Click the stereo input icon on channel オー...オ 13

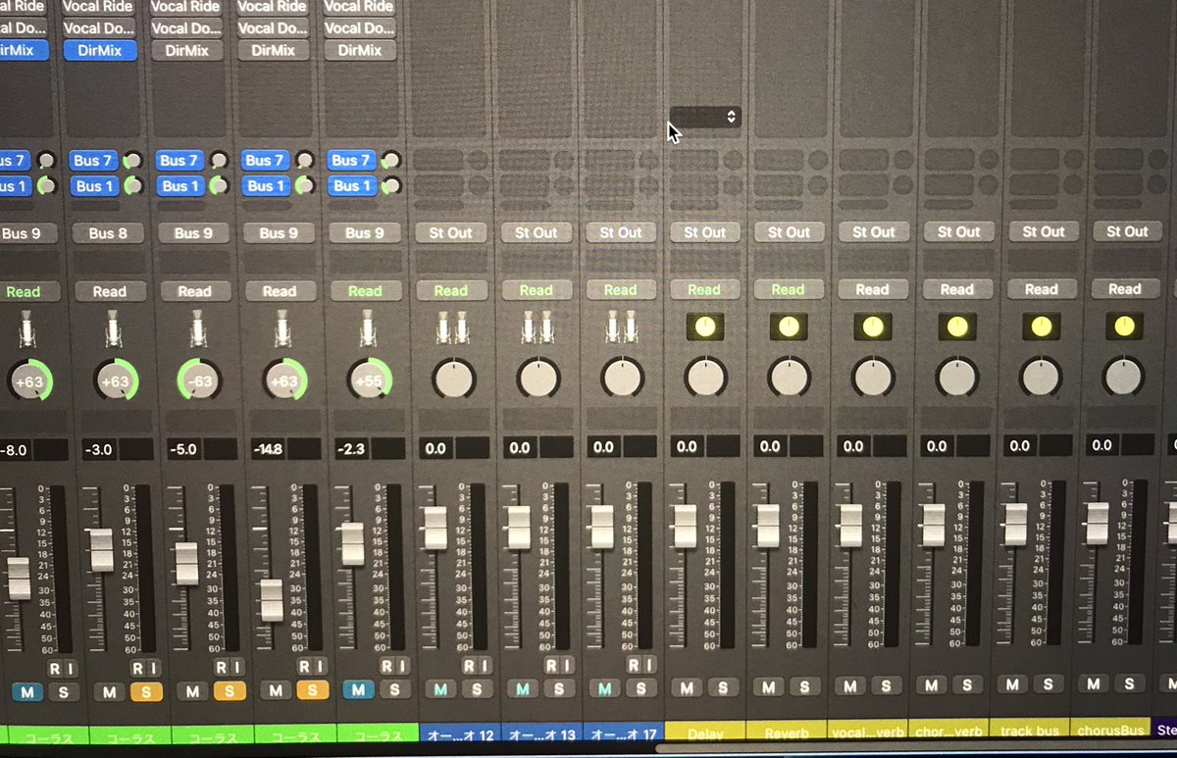click(x=537, y=328)
